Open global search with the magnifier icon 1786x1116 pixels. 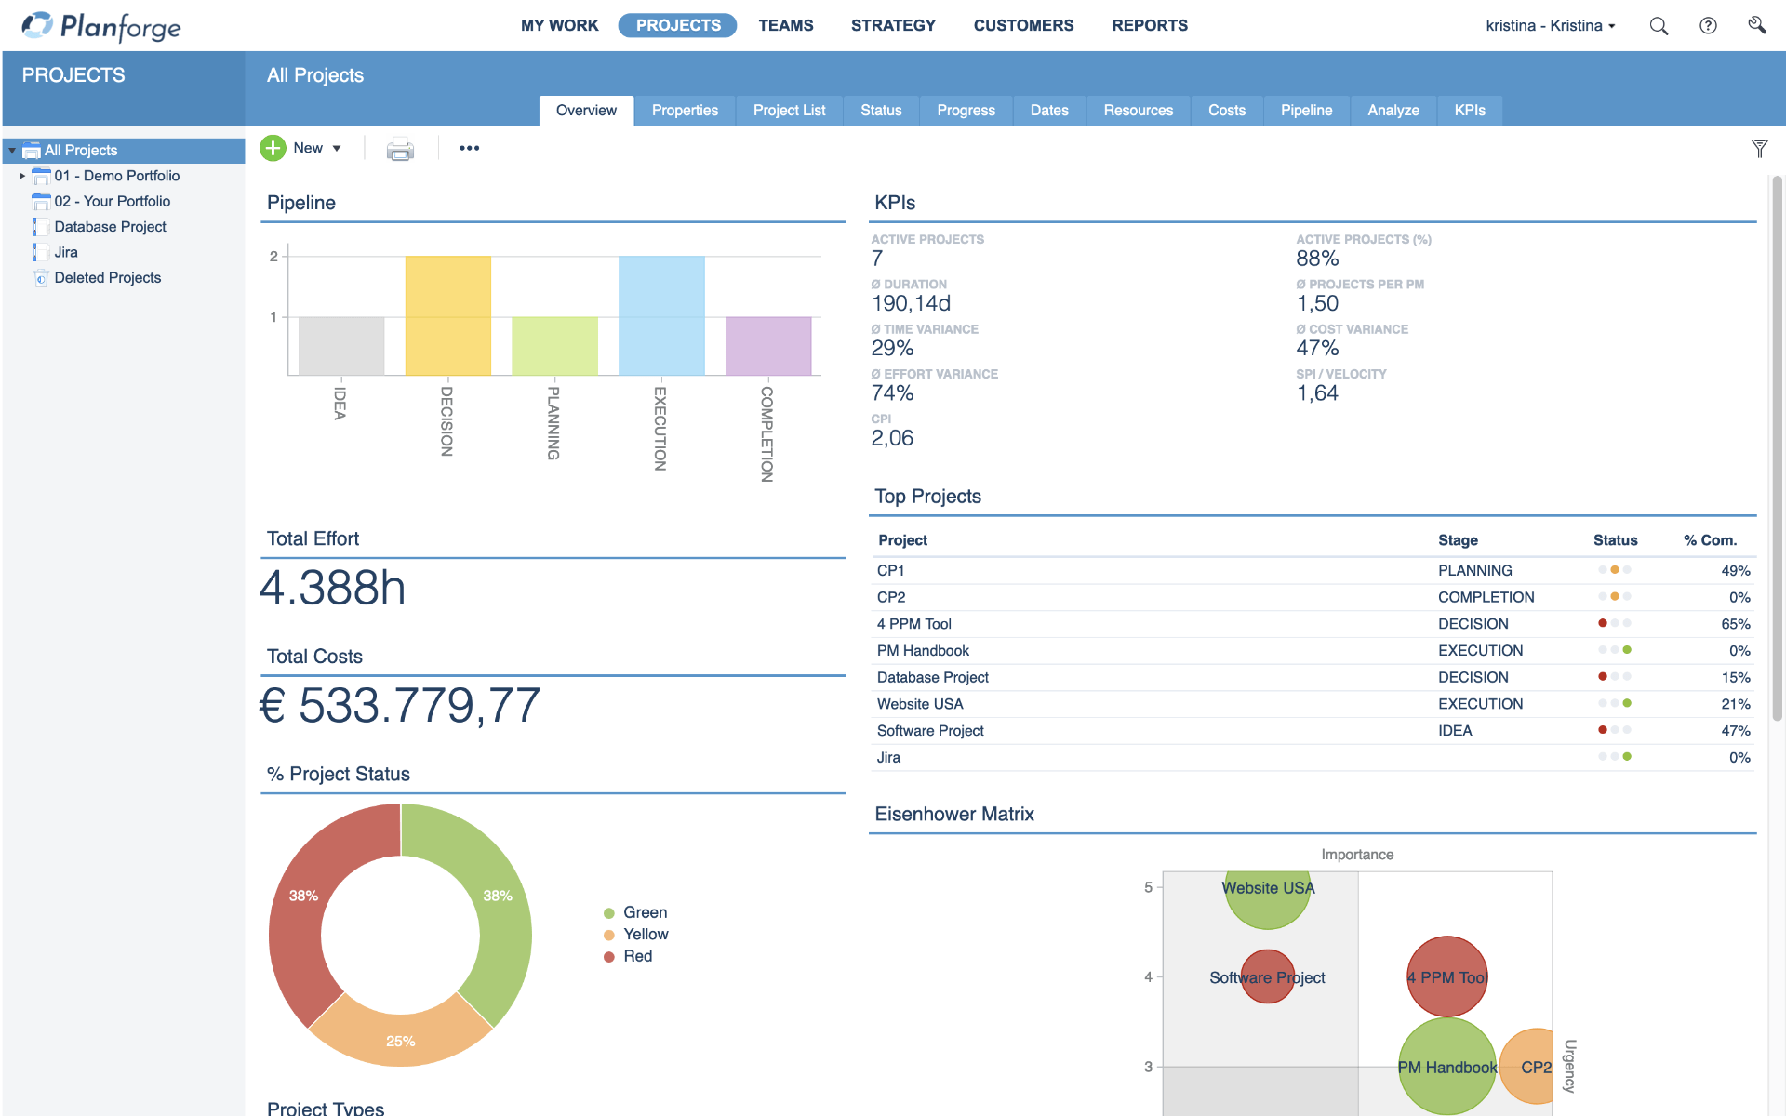point(1659,25)
